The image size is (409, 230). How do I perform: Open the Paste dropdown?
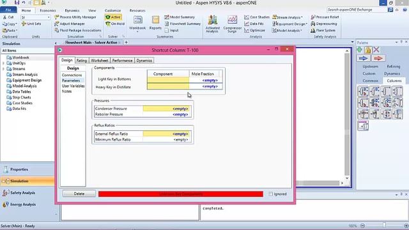[x=10, y=30]
